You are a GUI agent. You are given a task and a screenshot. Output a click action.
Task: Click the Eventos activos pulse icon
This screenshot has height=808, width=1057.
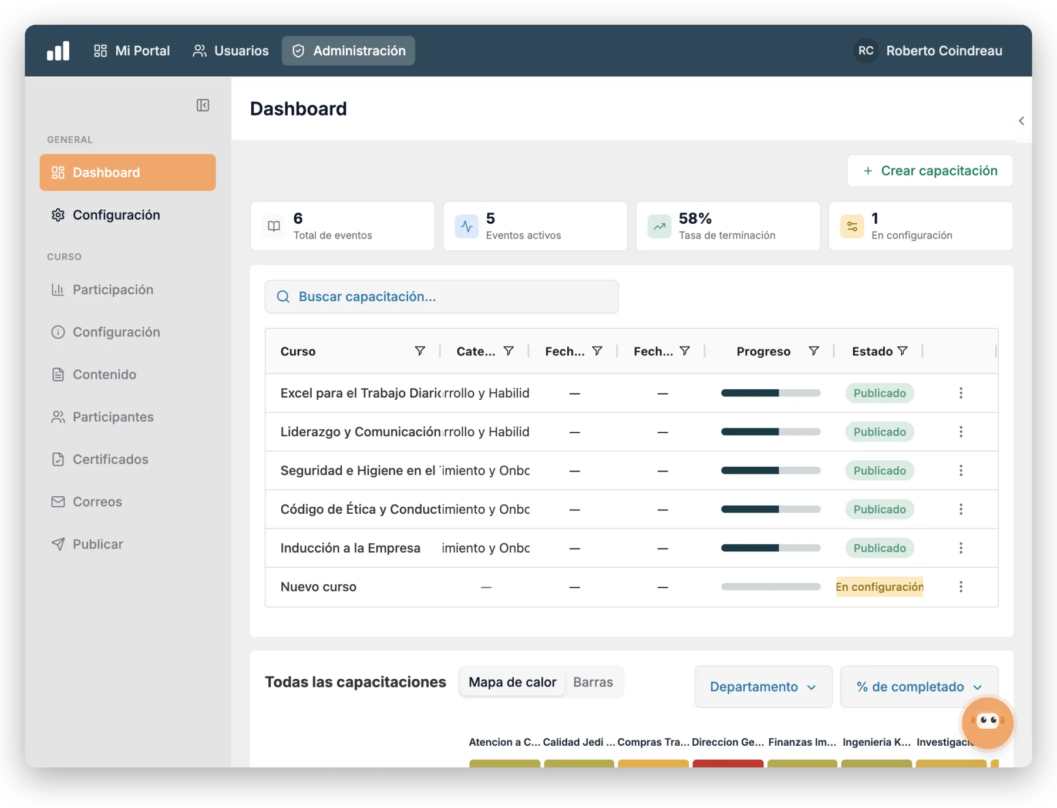467,226
